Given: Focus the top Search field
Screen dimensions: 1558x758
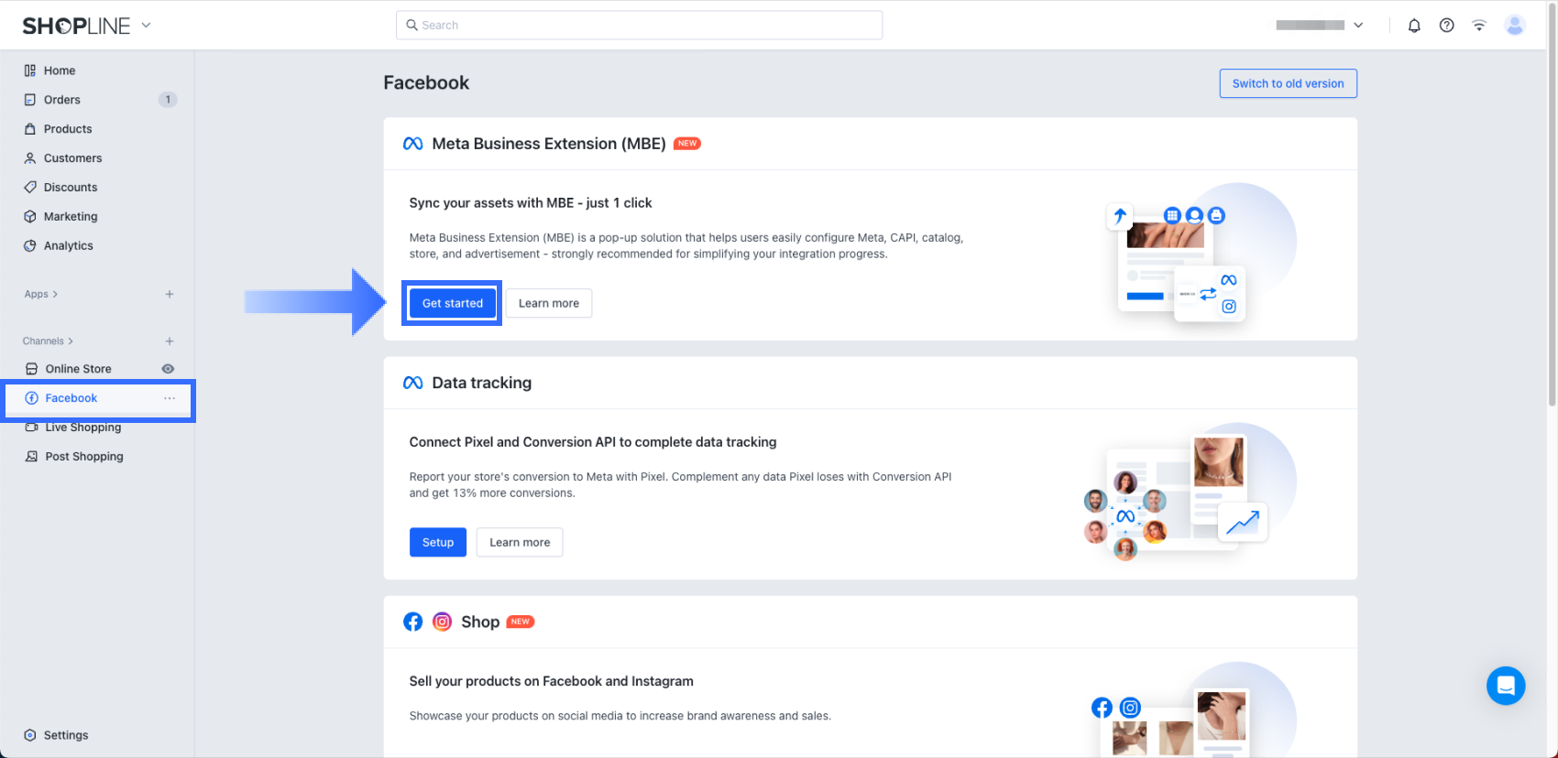Looking at the screenshot, I should (x=639, y=26).
